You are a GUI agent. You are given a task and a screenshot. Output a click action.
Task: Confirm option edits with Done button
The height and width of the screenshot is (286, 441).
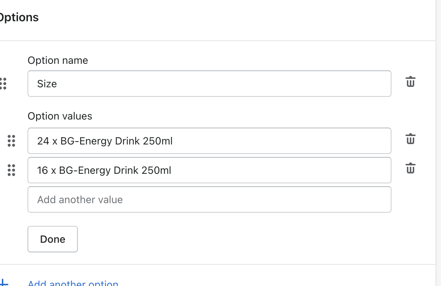click(52, 239)
